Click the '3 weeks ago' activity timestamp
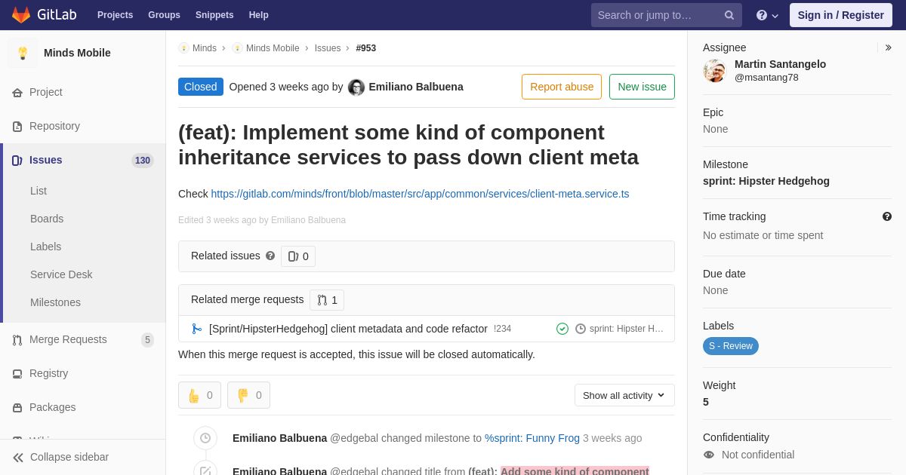 [612, 438]
